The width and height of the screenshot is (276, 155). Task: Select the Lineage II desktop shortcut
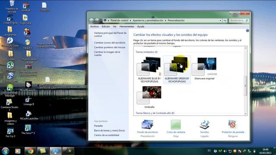[x=28, y=101]
